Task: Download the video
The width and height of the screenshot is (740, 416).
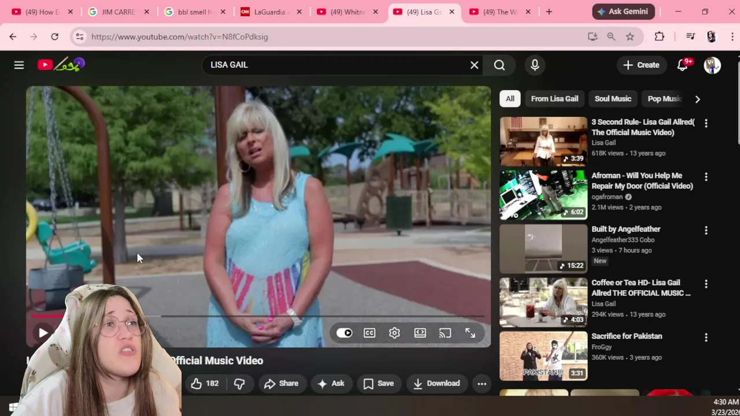Action: pyautogui.click(x=436, y=383)
